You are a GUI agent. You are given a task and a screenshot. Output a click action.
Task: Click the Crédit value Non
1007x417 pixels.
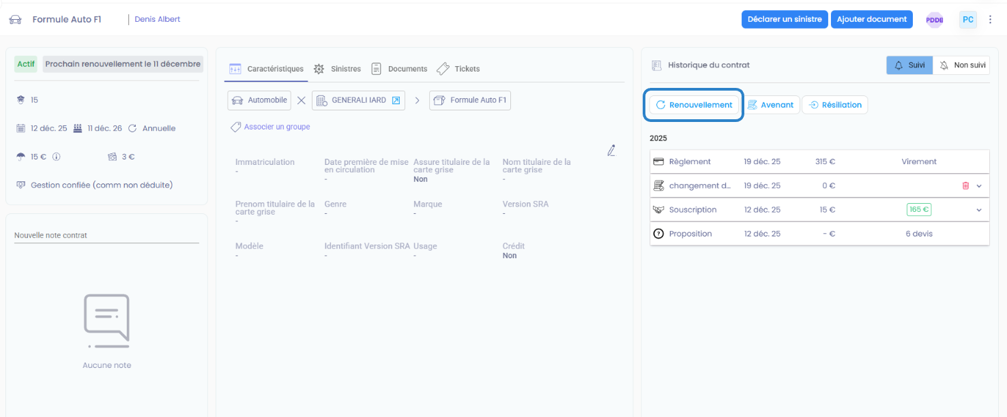click(x=510, y=256)
